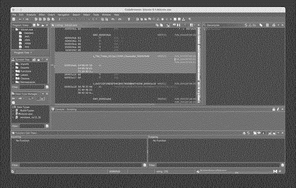Image resolution: width=296 pixels, height=188 pixels.
Task: Open filter options for incoming calls
Action: tap(145, 165)
